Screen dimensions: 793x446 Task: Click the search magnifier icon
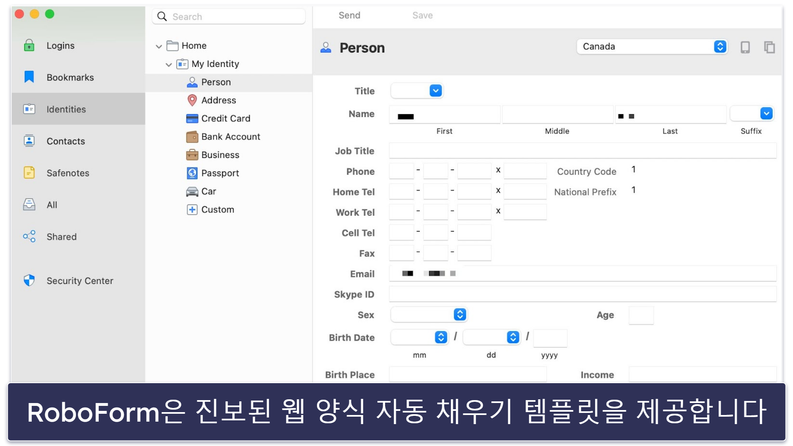(162, 17)
